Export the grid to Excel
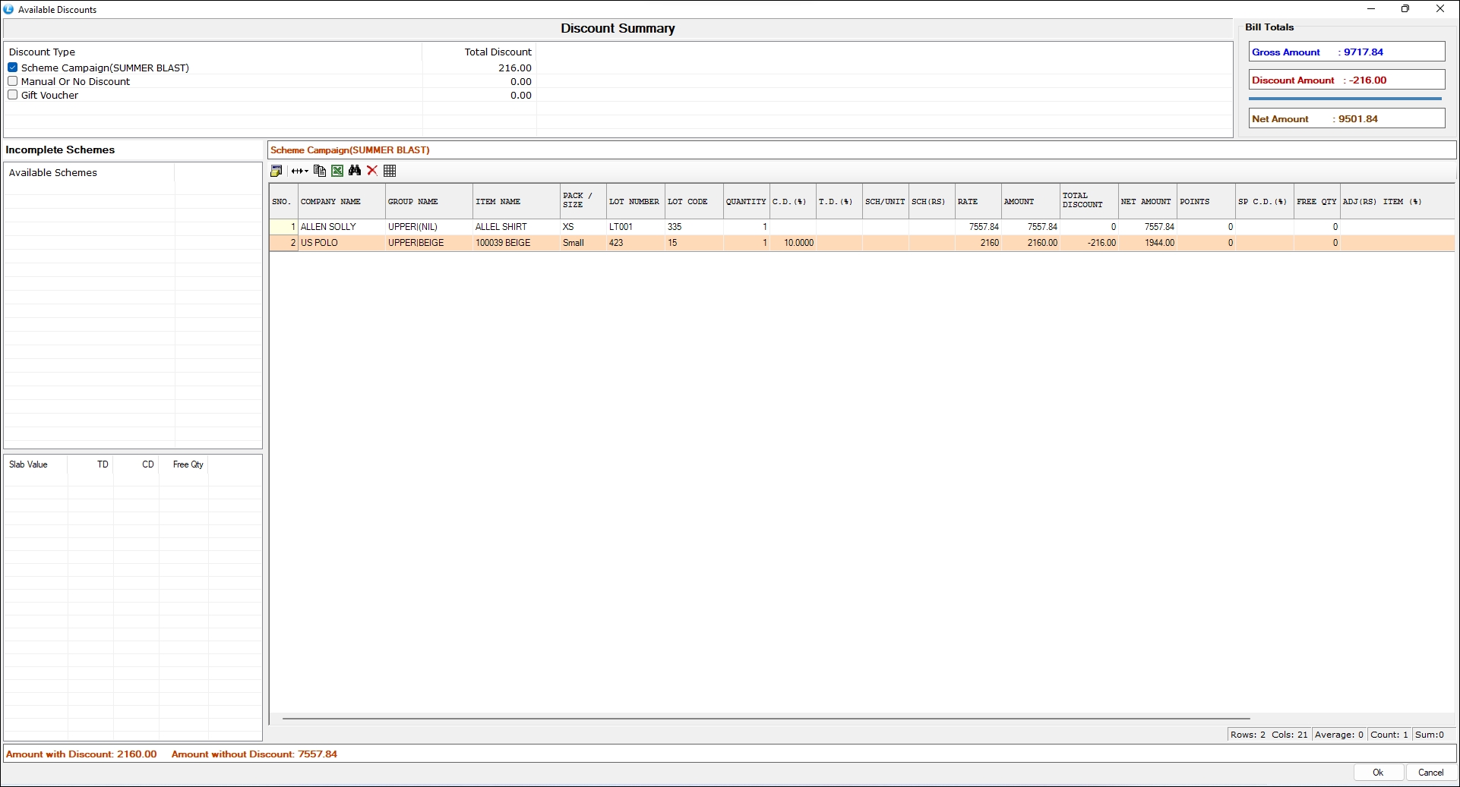 coord(337,171)
